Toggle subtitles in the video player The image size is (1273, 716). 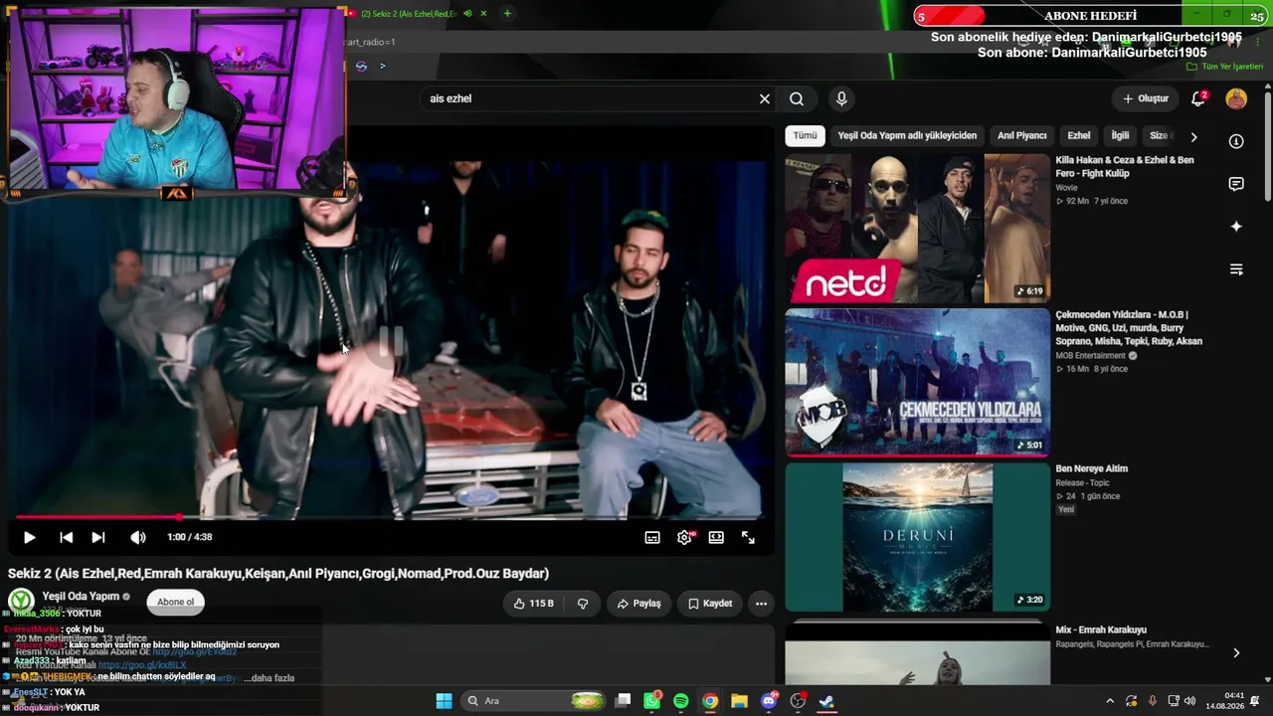pyautogui.click(x=652, y=537)
